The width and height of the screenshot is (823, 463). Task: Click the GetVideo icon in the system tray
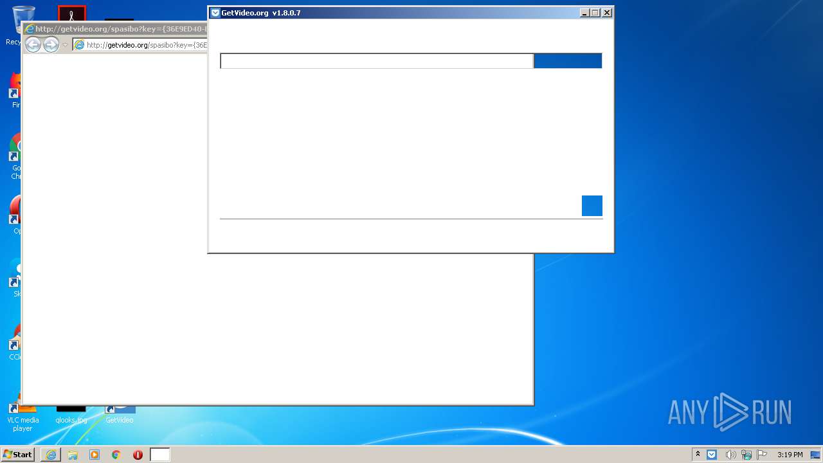pos(712,455)
